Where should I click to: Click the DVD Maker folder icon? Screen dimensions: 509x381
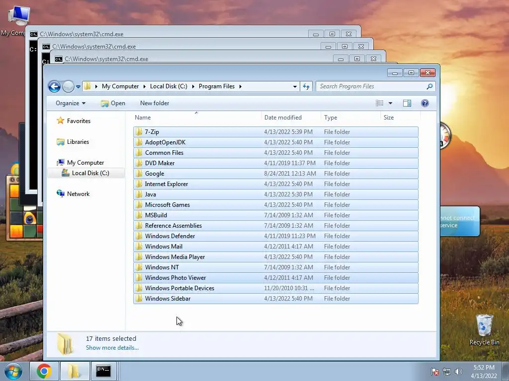(139, 163)
